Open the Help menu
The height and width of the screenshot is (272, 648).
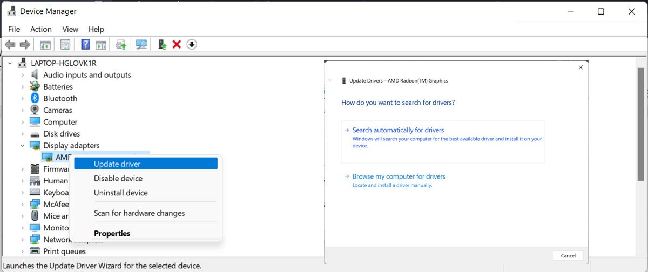coord(96,29)
